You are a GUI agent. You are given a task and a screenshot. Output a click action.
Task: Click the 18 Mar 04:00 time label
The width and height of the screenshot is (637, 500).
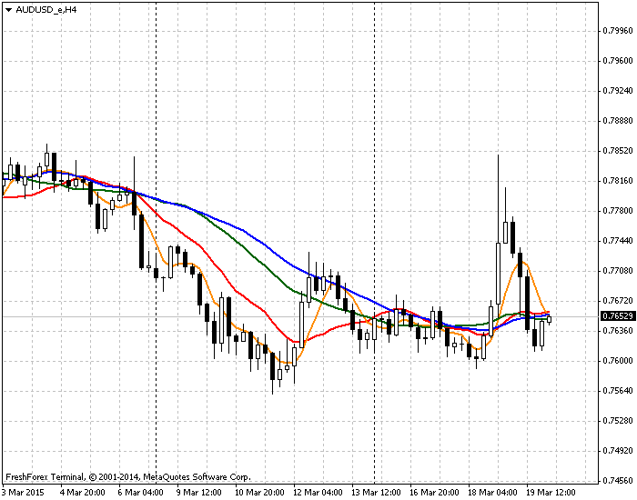(493, 493)
